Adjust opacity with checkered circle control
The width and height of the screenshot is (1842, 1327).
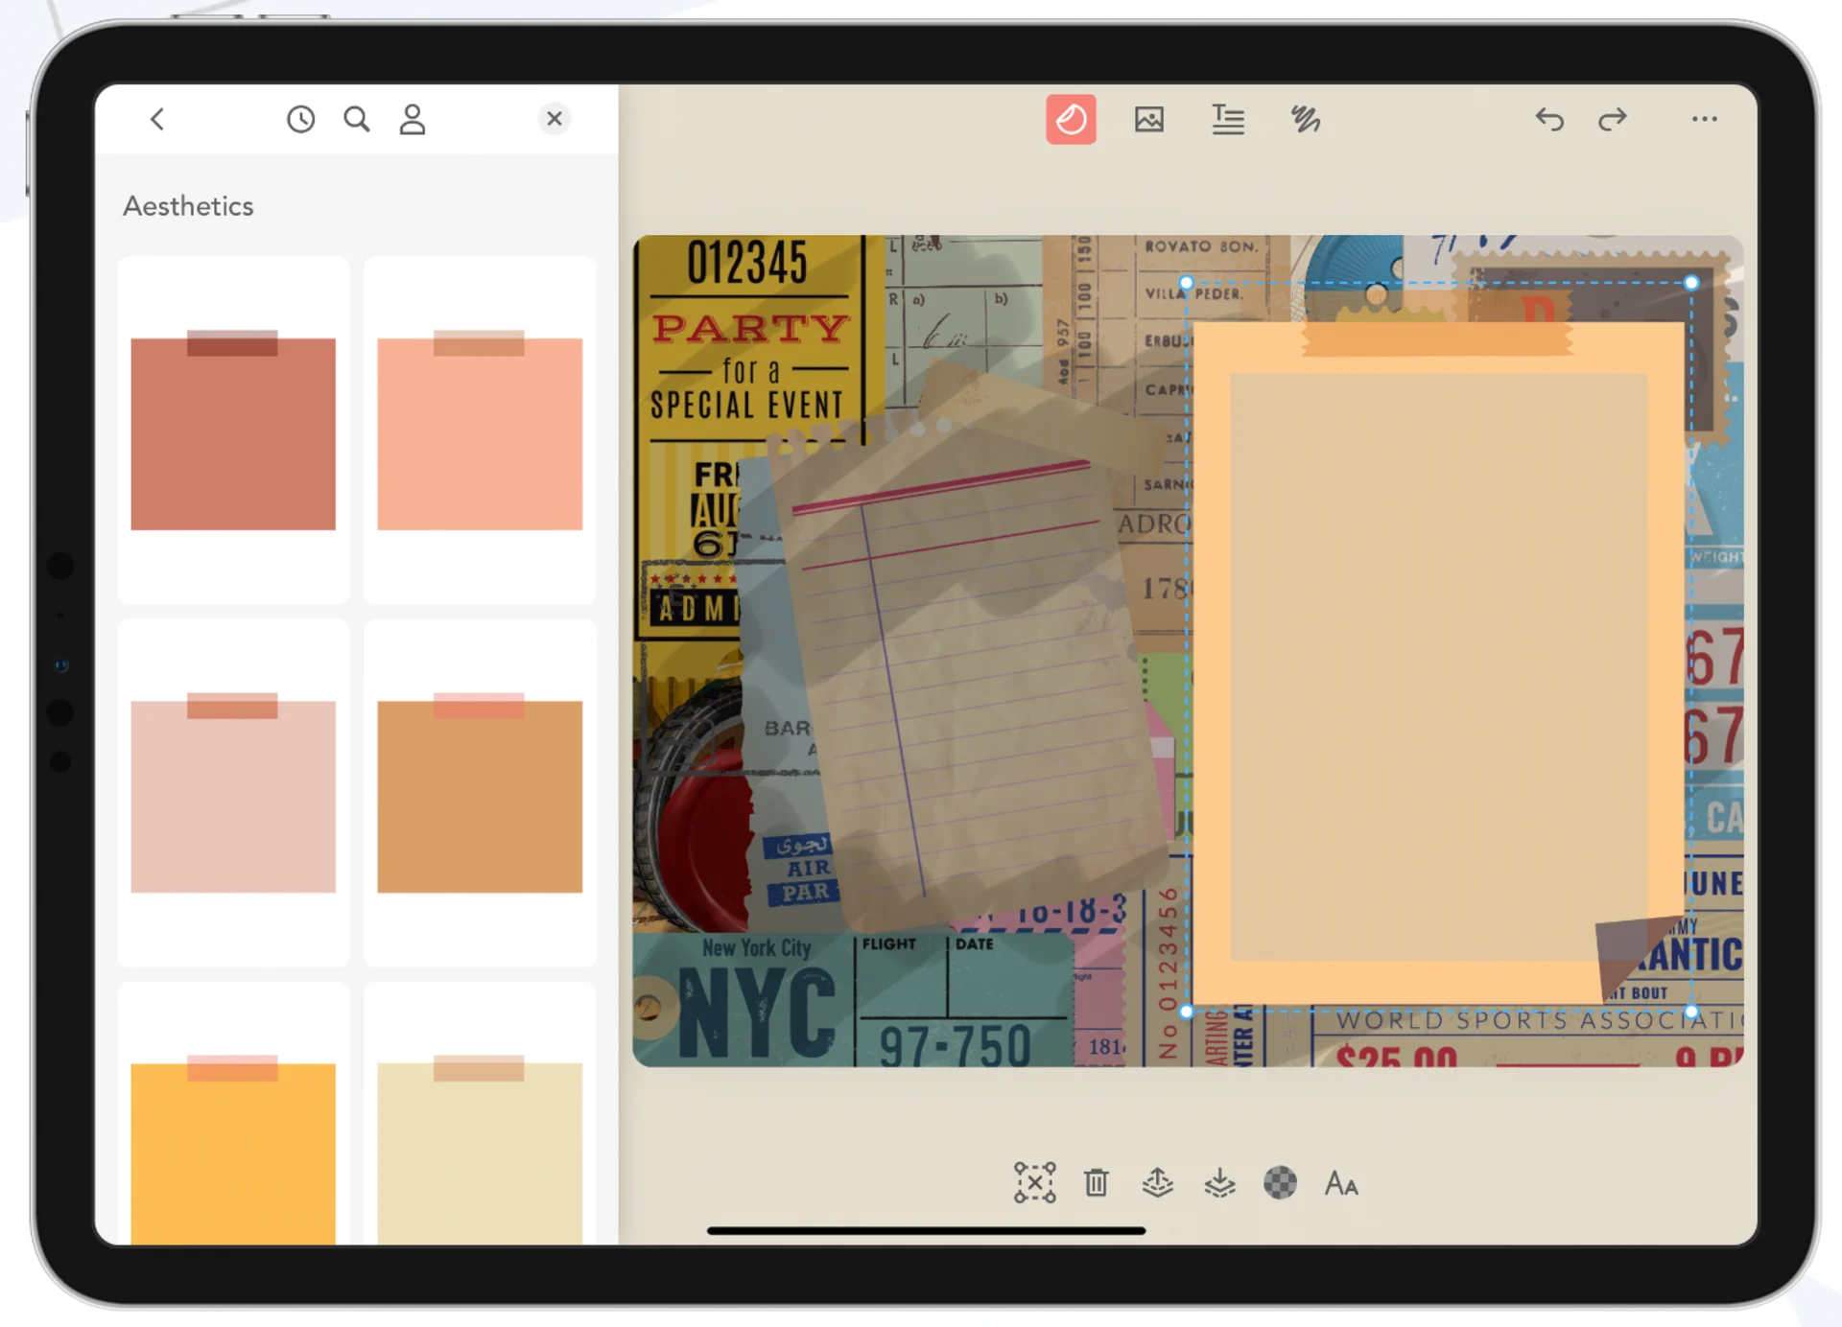pyautogui.click(x=1280, y=1182)
